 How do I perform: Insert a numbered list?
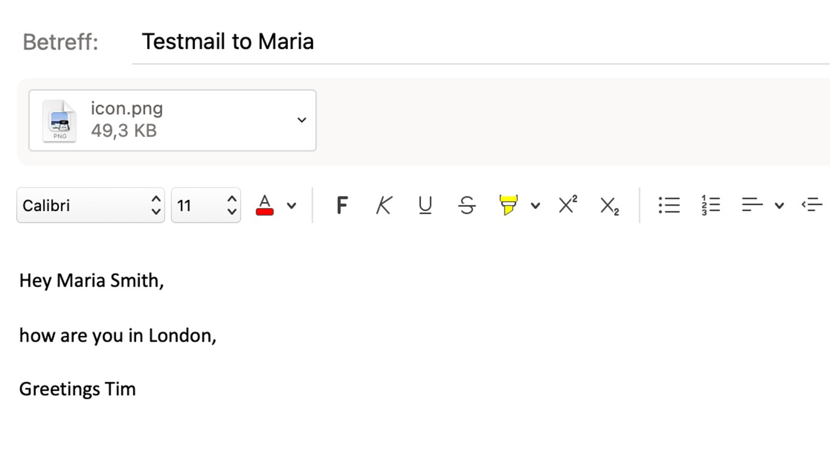click(x=710, y=205)
